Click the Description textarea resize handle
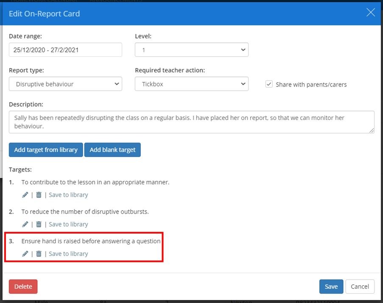Screen dimensions: 383x303 click(372, 131)
